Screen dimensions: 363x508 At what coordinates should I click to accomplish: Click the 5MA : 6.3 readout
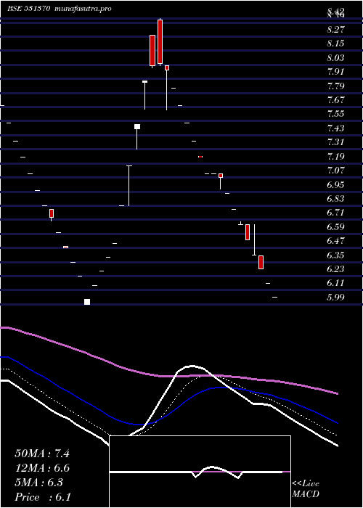[39, 483]
